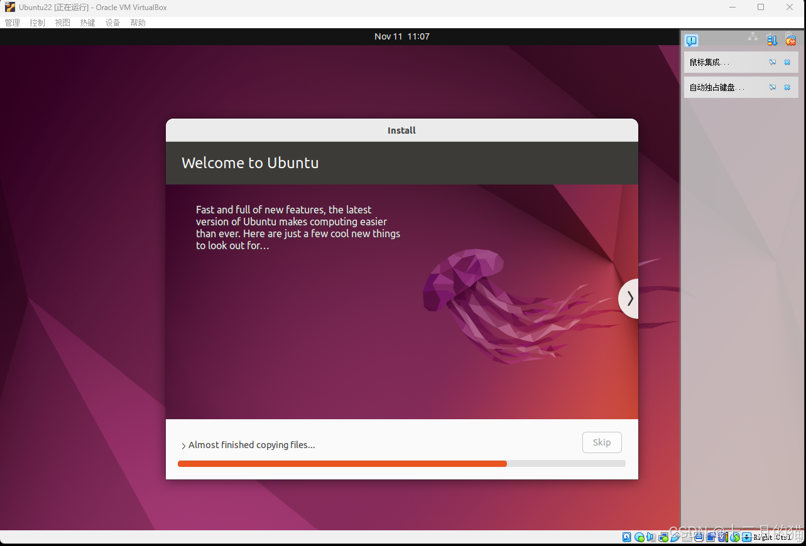The image size is (806, 546).
Task: Click the Skip button in installer
Action: 602,442
